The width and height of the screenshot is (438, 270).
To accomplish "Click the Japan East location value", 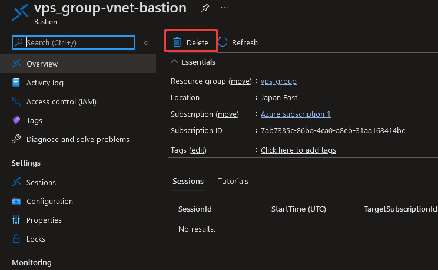I will 279,98.
